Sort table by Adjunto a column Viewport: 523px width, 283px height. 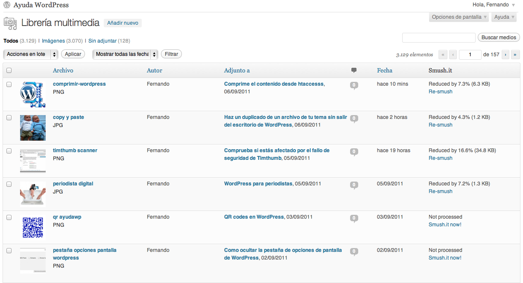point(237,70)
